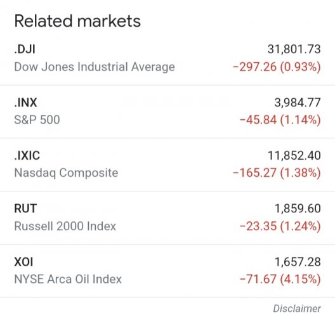
Task: Open the RUT ticker symbol
Action: (x=25, y=209)
